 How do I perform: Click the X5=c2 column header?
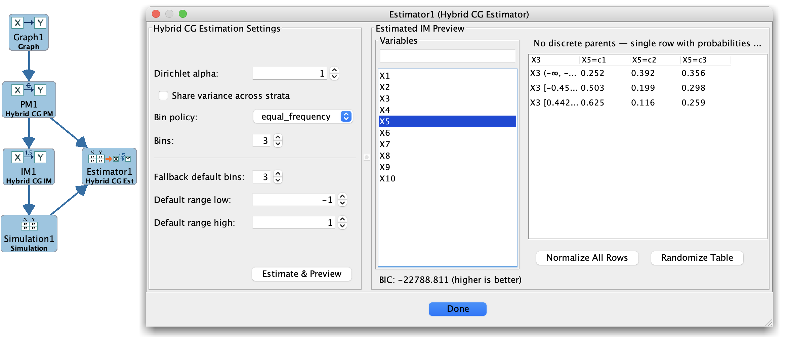tap(655, 60)
